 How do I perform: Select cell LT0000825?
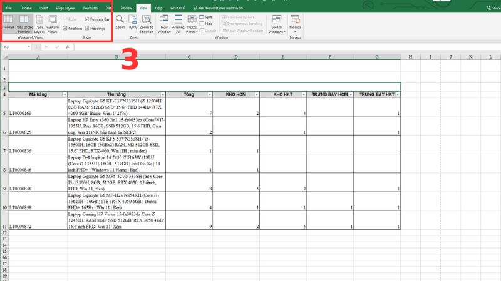click(x=38, y=126)
